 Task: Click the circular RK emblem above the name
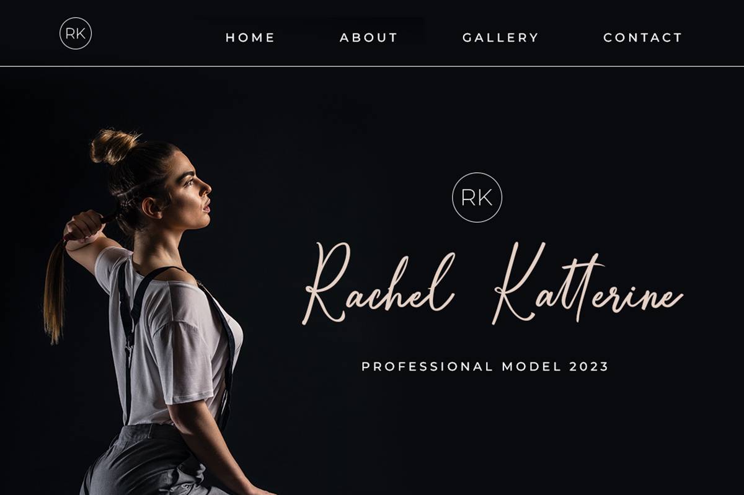pyautogui.click(x=477, y=198)
